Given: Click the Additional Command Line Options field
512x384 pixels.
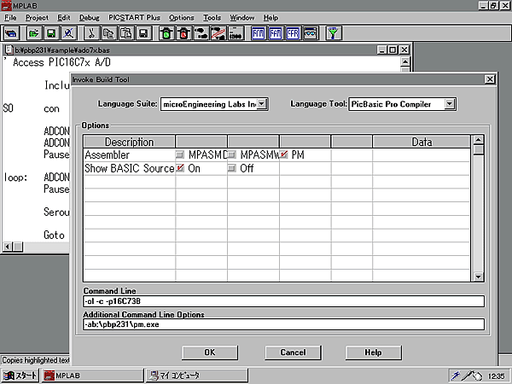Looking at the screenshot, I should pyautogui.click(x=283, y=325).
